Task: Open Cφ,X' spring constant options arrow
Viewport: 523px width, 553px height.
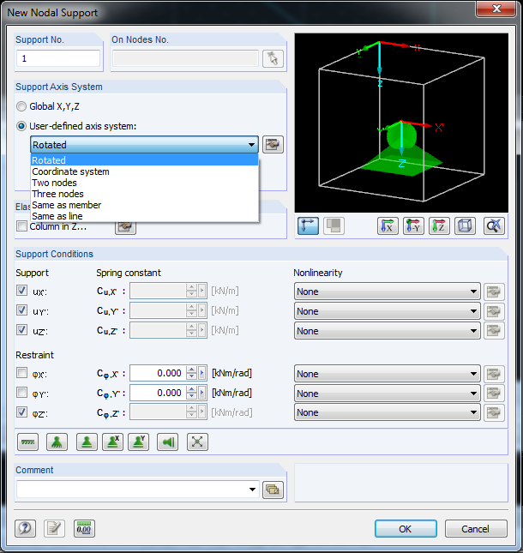Action: coord(202,373)
